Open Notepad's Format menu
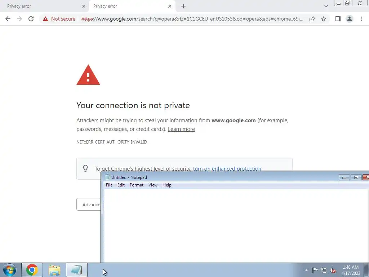369x277 pixels. pyautogui.click(x=137, y=185)
